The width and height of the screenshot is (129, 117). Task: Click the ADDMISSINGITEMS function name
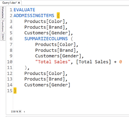[x=34, y=15]
